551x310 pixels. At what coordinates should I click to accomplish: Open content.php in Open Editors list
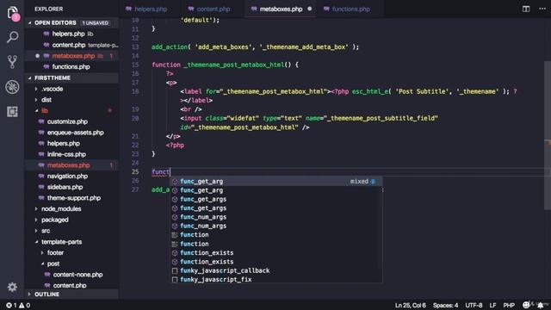72,45
